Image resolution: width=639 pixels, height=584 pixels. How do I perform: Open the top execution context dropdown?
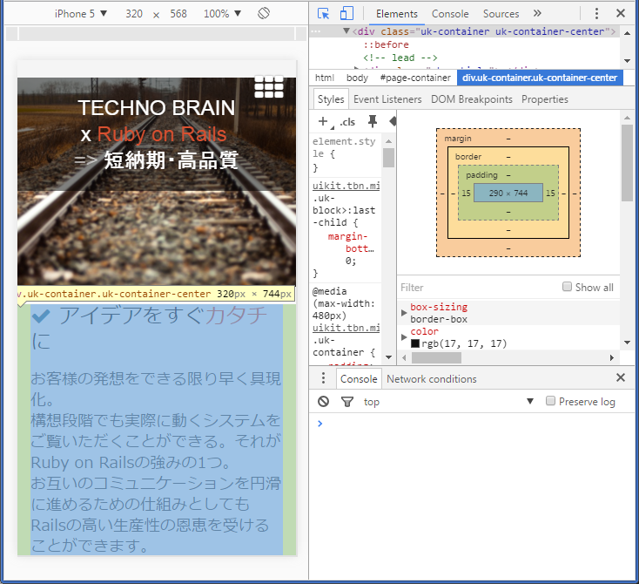[448, 402]
